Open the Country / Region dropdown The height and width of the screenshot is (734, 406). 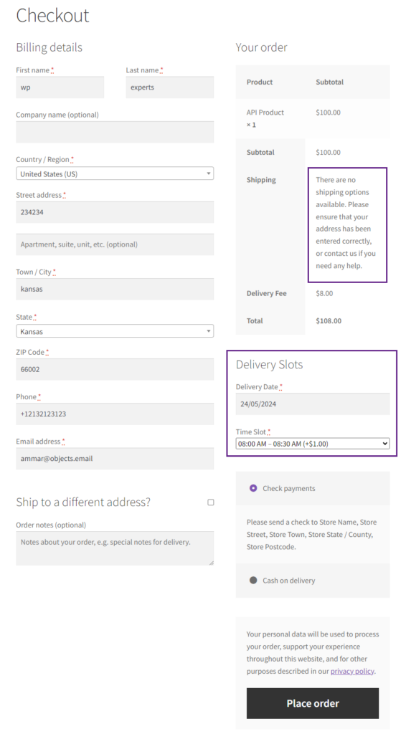tap(115, 173)
